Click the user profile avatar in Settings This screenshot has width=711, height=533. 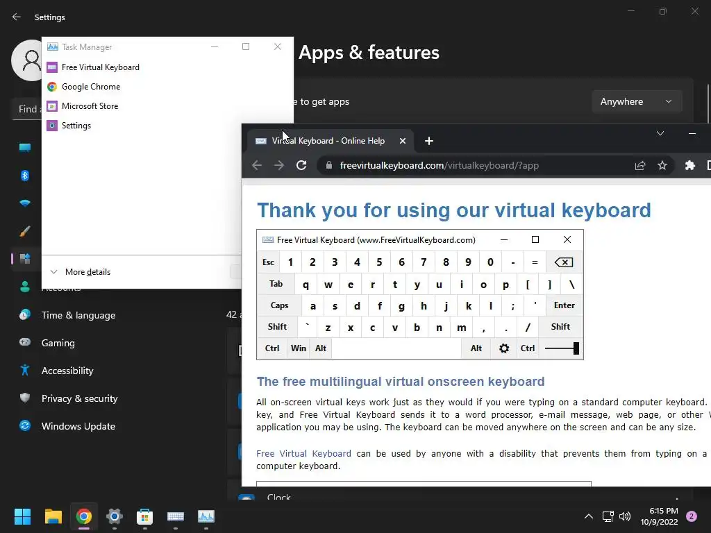coord(27,60)
